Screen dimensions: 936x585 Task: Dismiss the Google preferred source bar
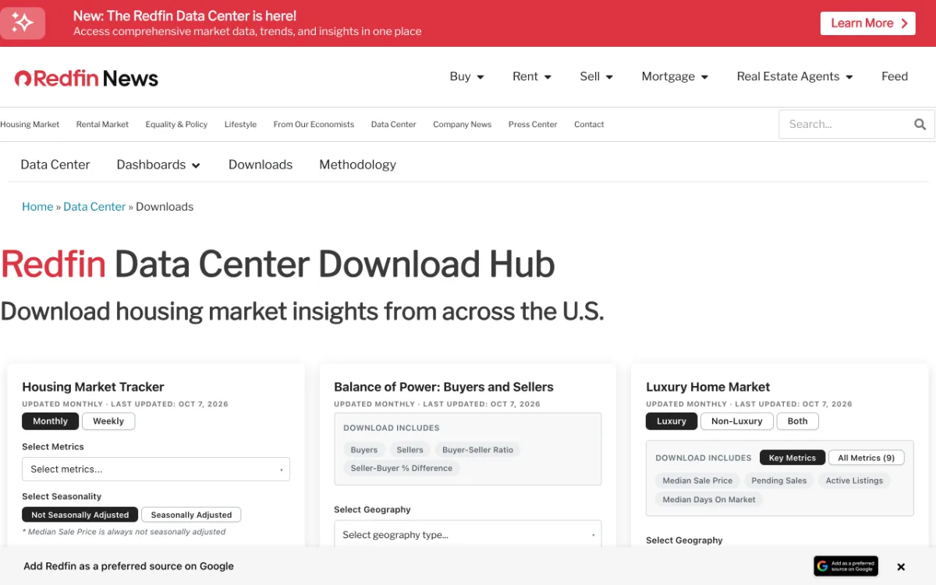click(901, 567)
